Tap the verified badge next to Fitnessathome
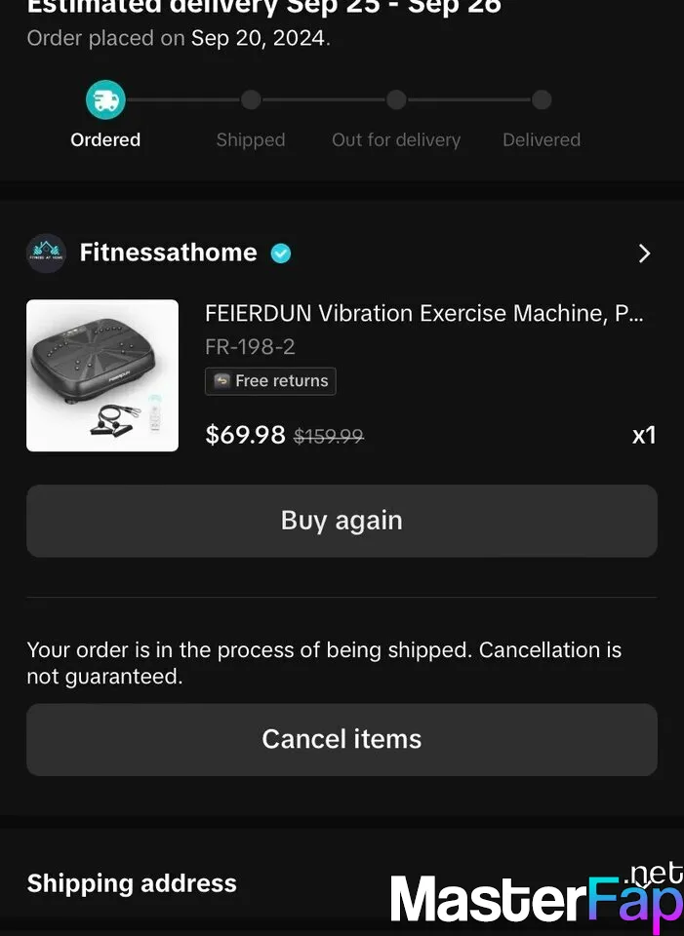 281,253
